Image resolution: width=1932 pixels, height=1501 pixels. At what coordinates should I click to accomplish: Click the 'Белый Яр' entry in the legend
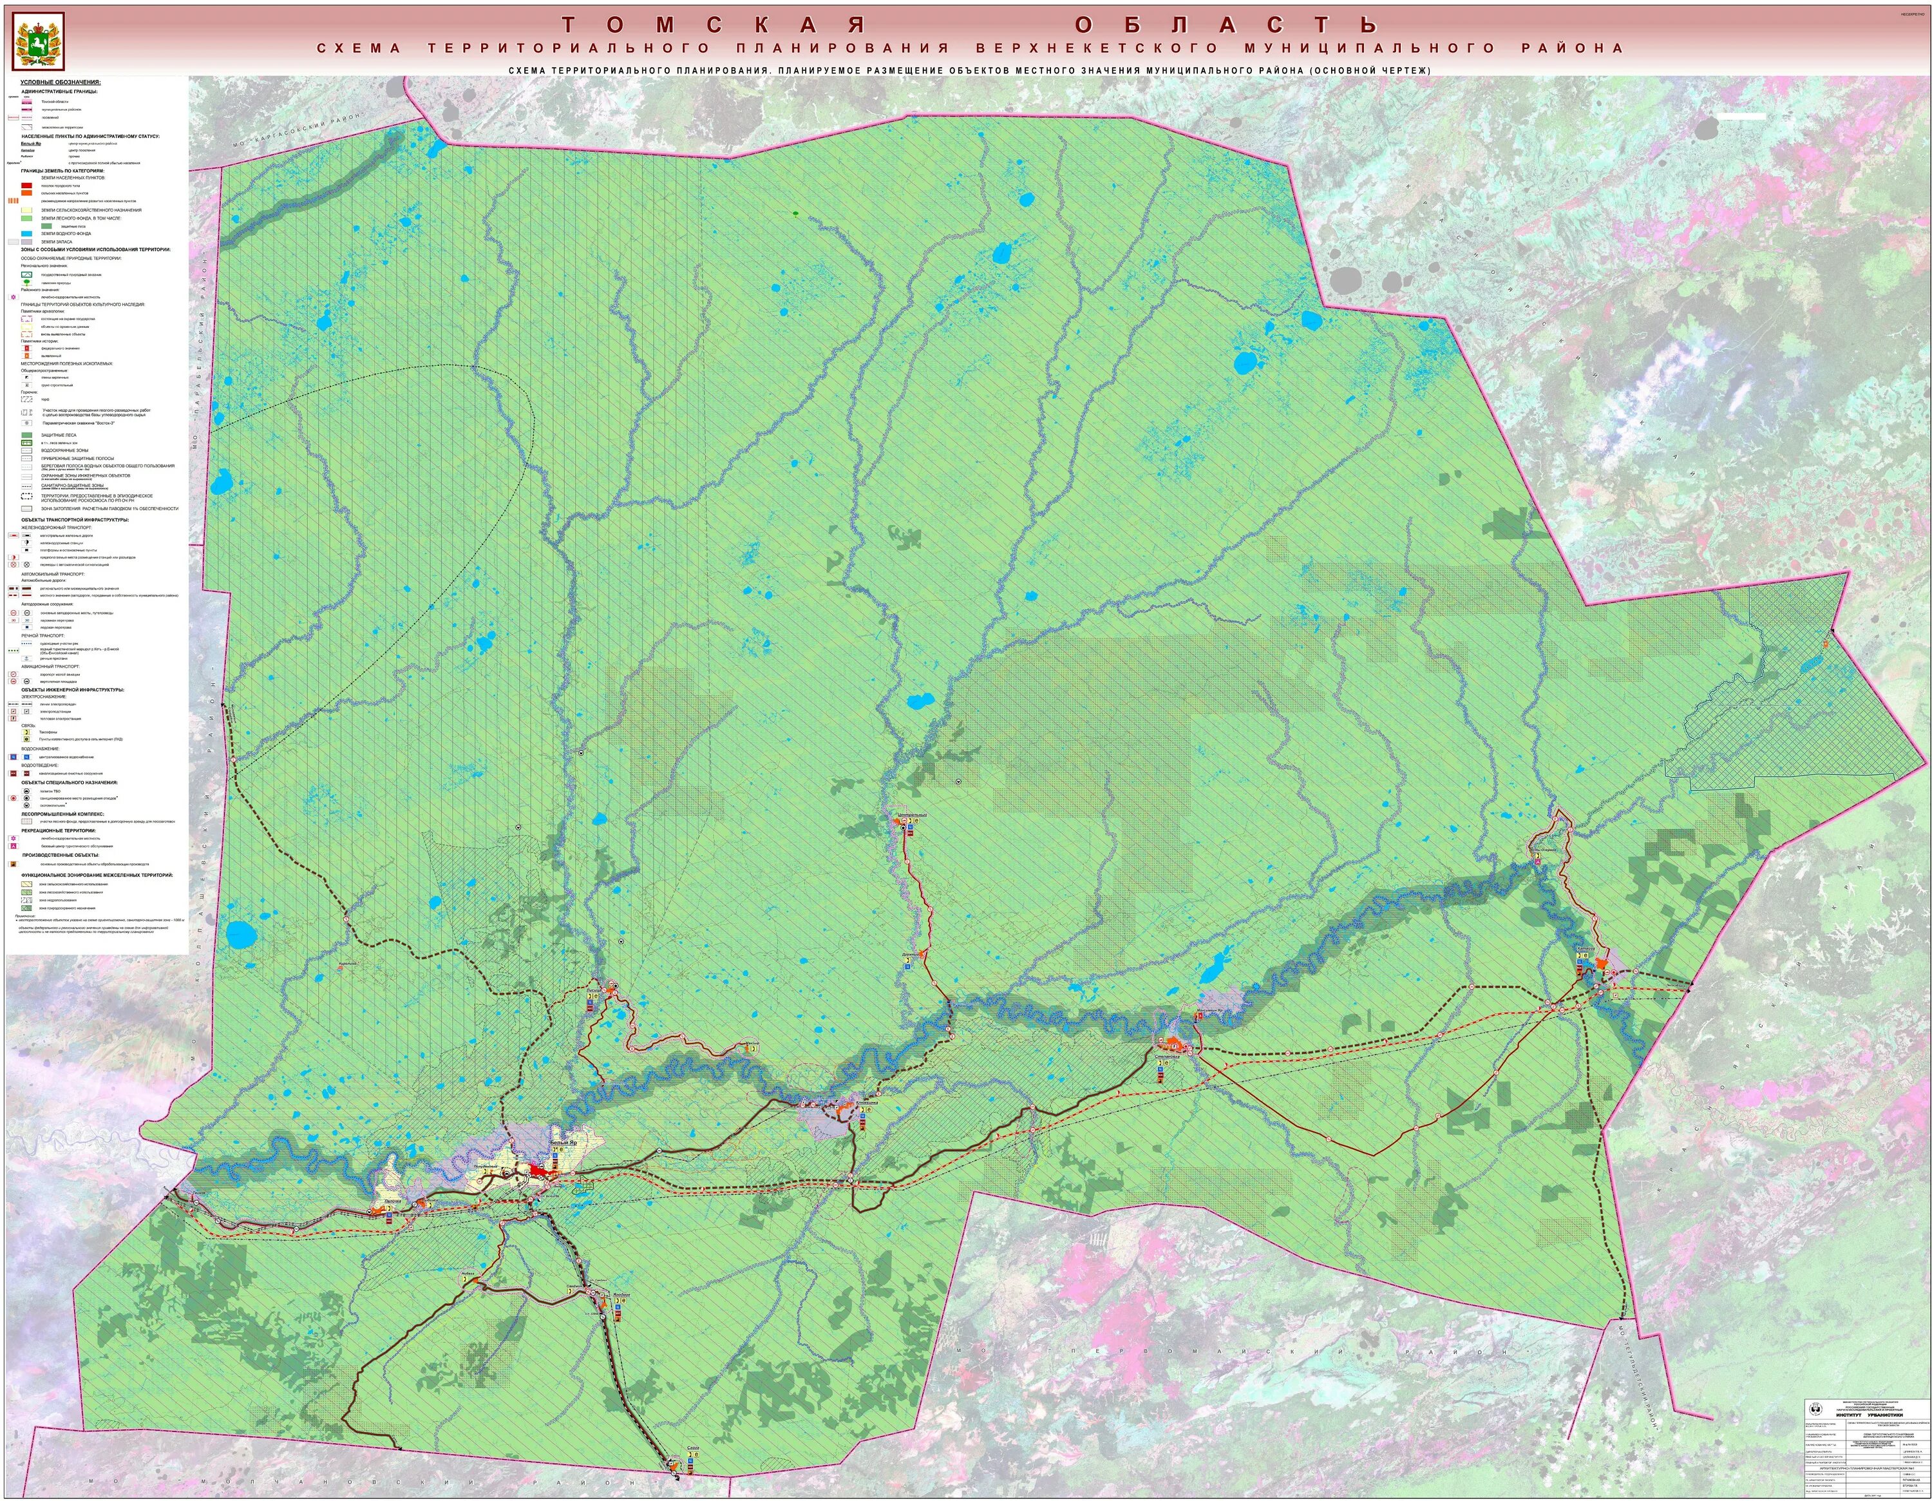click(x=31, y=144)
